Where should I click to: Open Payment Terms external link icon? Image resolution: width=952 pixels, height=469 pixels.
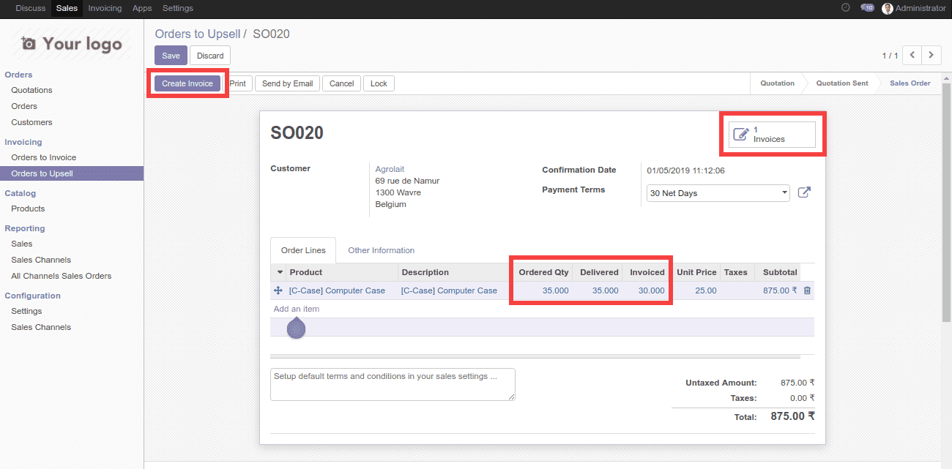(804, 193)
